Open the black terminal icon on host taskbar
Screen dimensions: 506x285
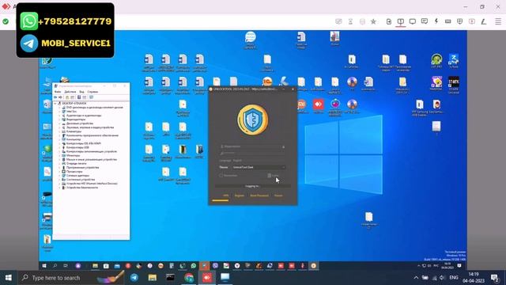[x=171, y=278]
